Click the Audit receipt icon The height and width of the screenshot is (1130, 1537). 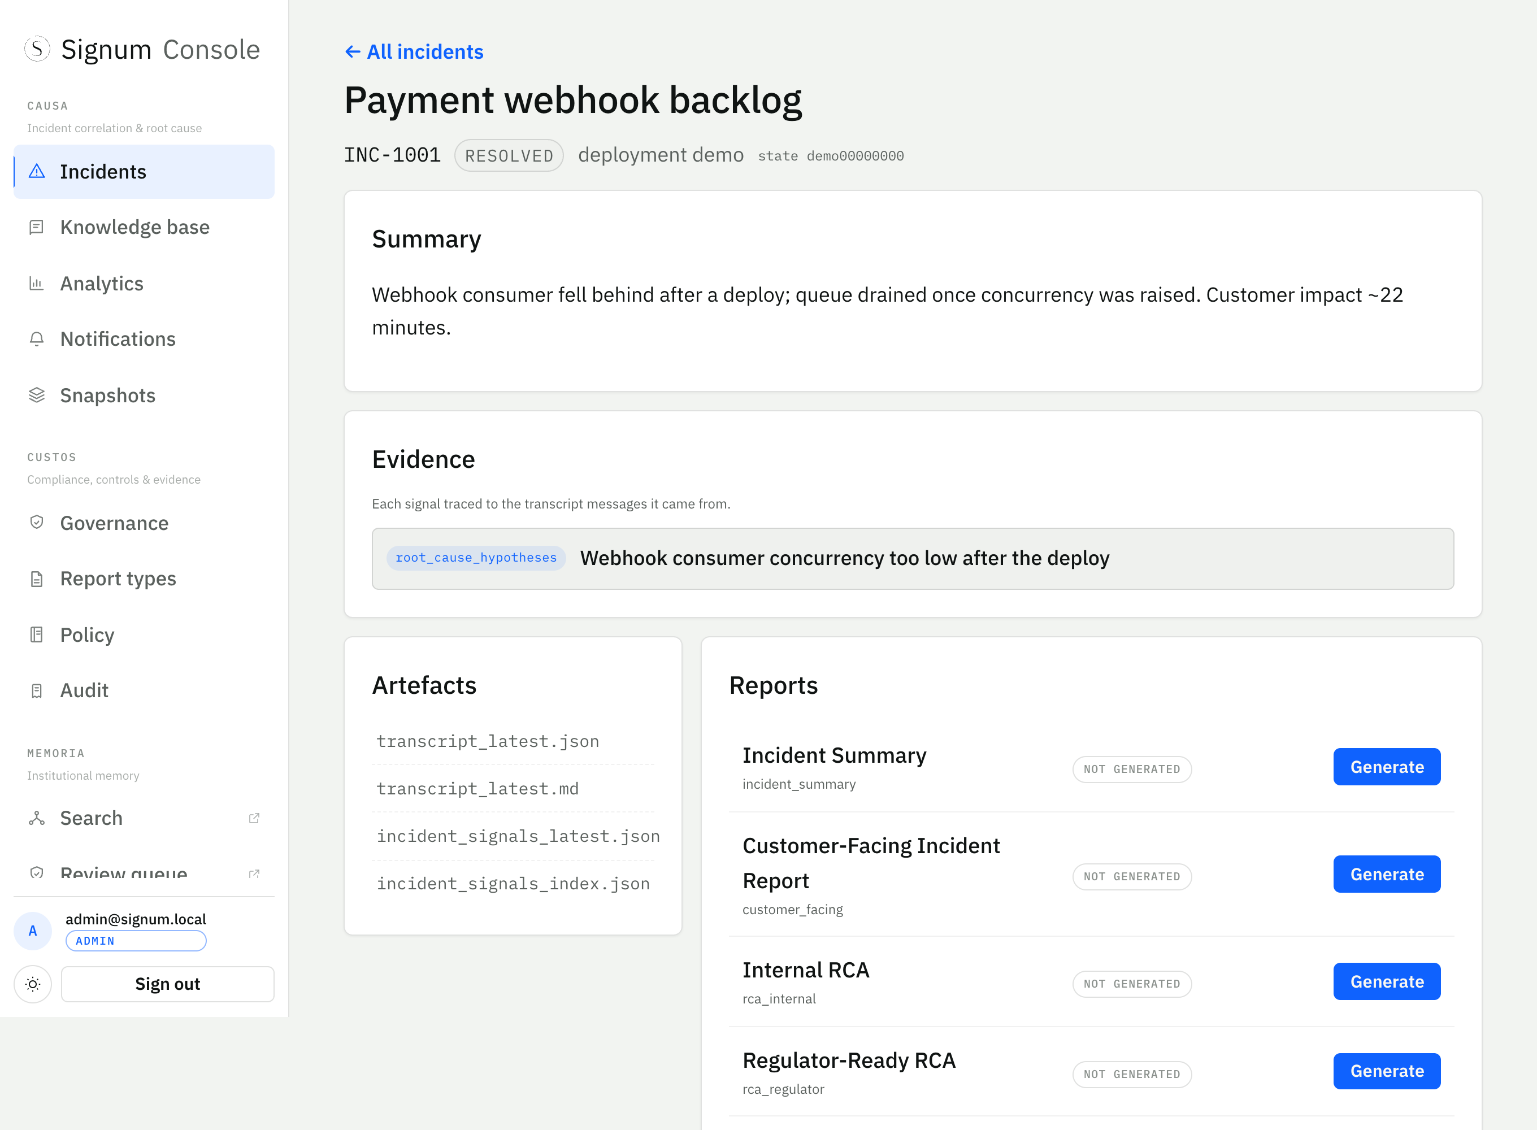[x=37, y=691]
